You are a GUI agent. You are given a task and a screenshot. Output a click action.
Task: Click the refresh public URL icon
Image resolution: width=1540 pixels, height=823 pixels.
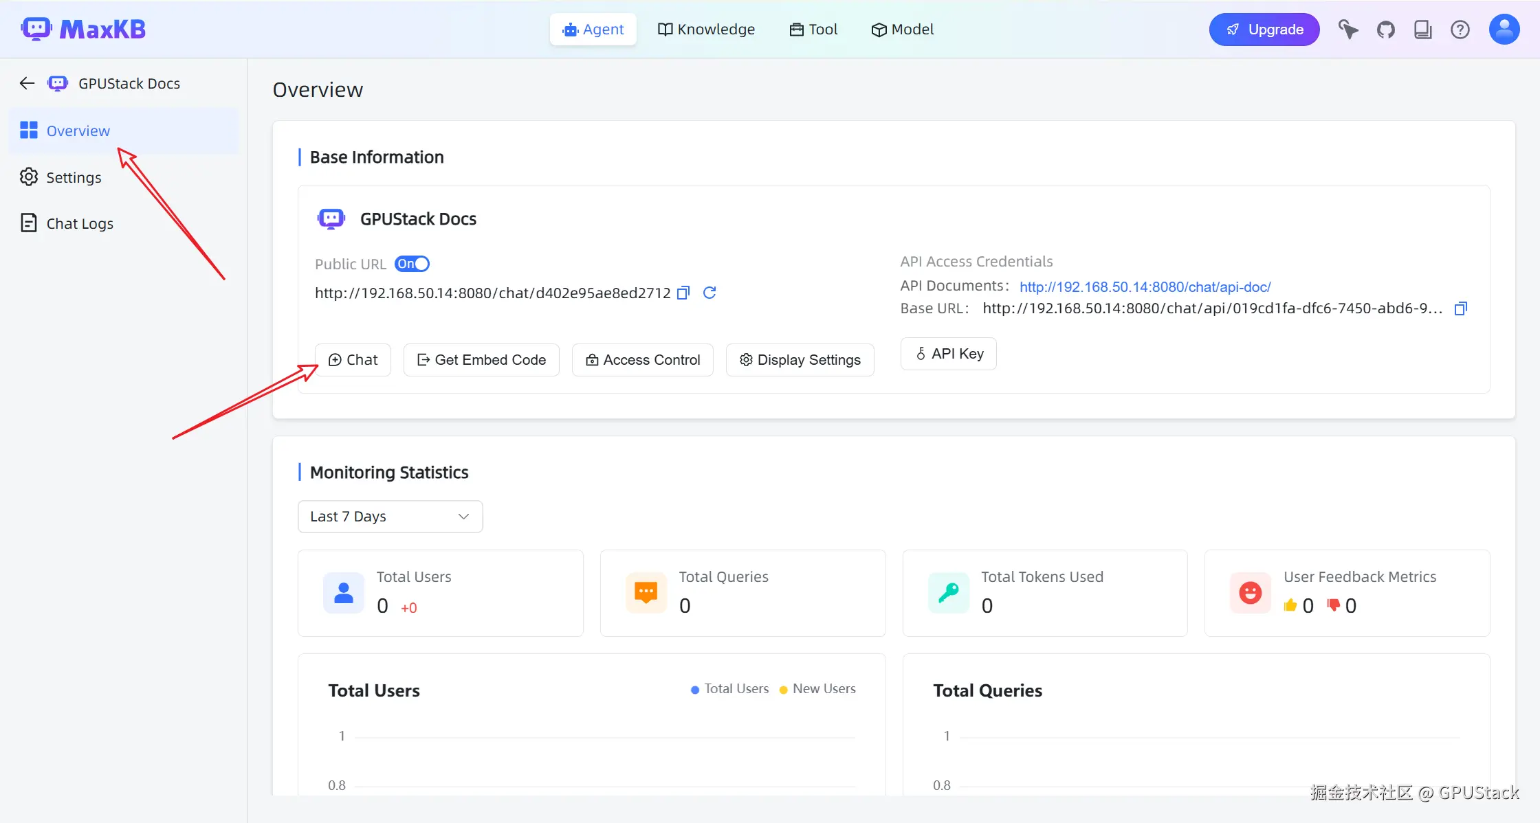pyautogui.click(x=709, y=293)
